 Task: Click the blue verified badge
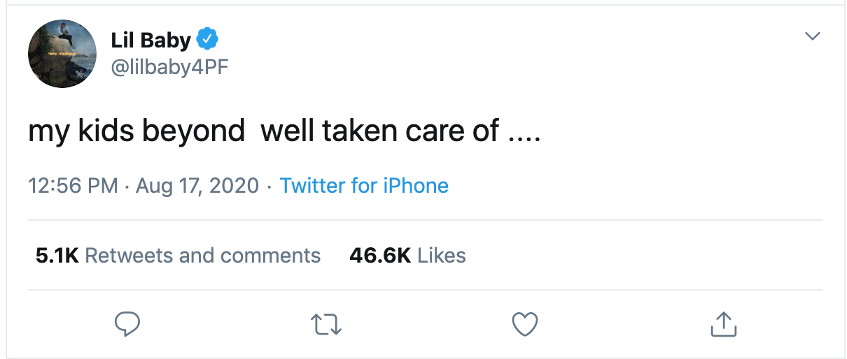tap(207, 40)
